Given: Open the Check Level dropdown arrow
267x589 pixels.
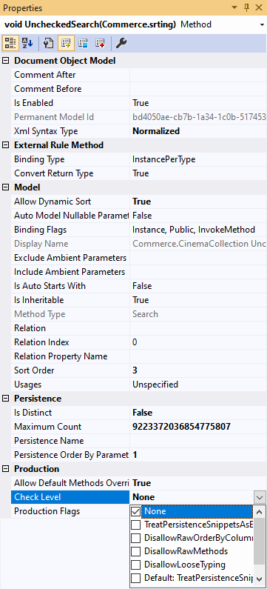Looking at the screenshot, I should click(x=260, y=497).
